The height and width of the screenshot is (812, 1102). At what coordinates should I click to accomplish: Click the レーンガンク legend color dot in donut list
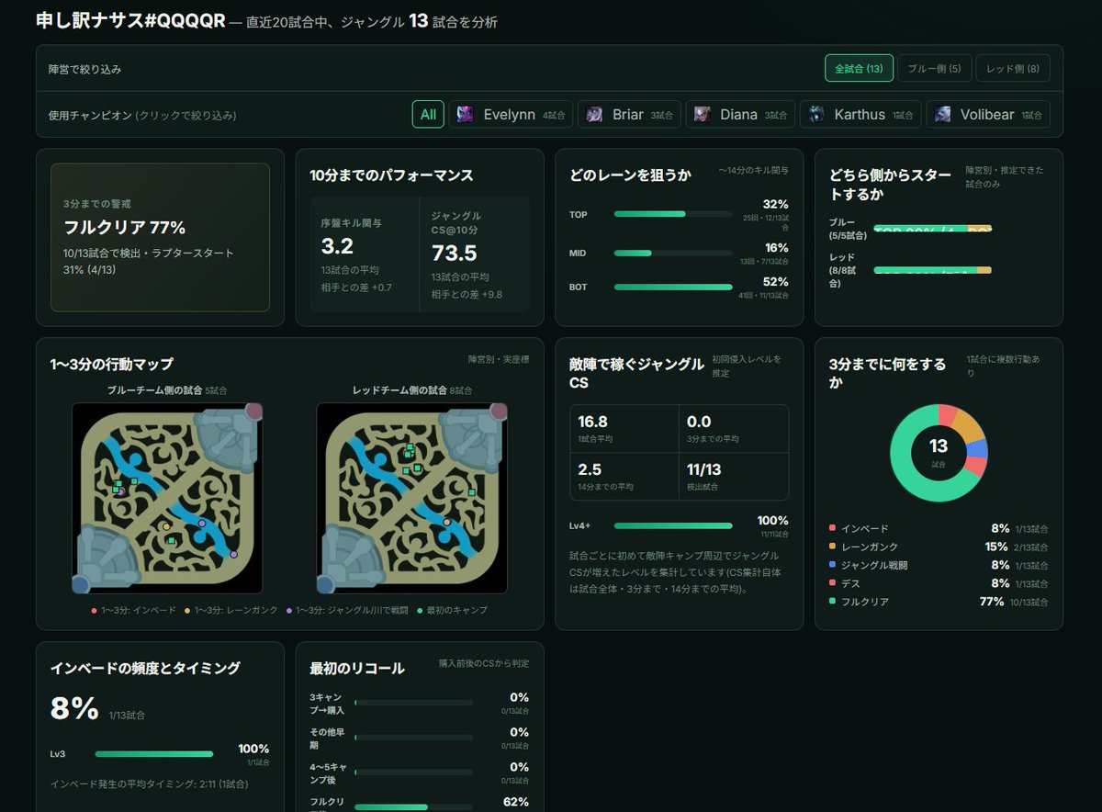pos(832,547)
